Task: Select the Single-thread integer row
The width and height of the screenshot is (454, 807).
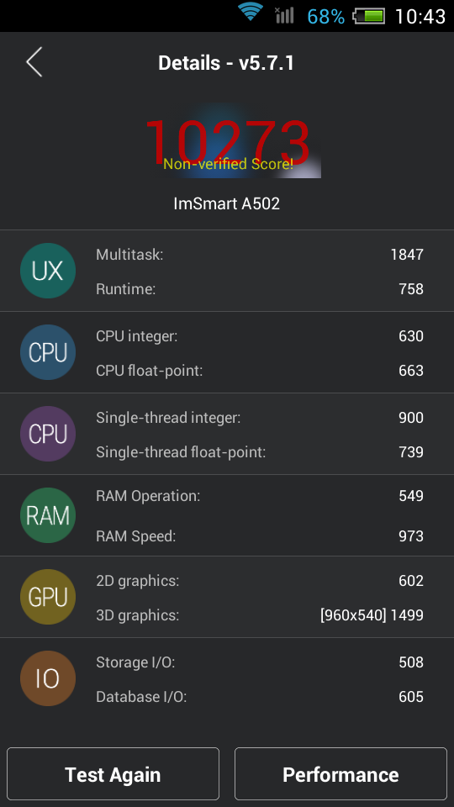Action: click(x=260, y=418)
